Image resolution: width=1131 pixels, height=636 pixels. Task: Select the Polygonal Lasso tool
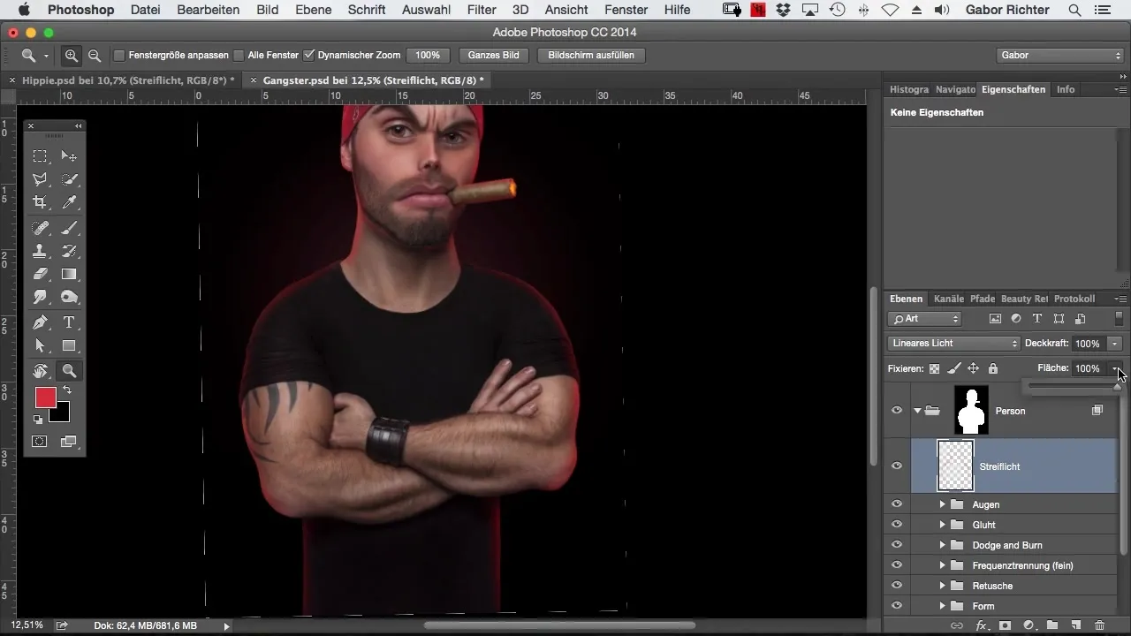pos(40,179)
